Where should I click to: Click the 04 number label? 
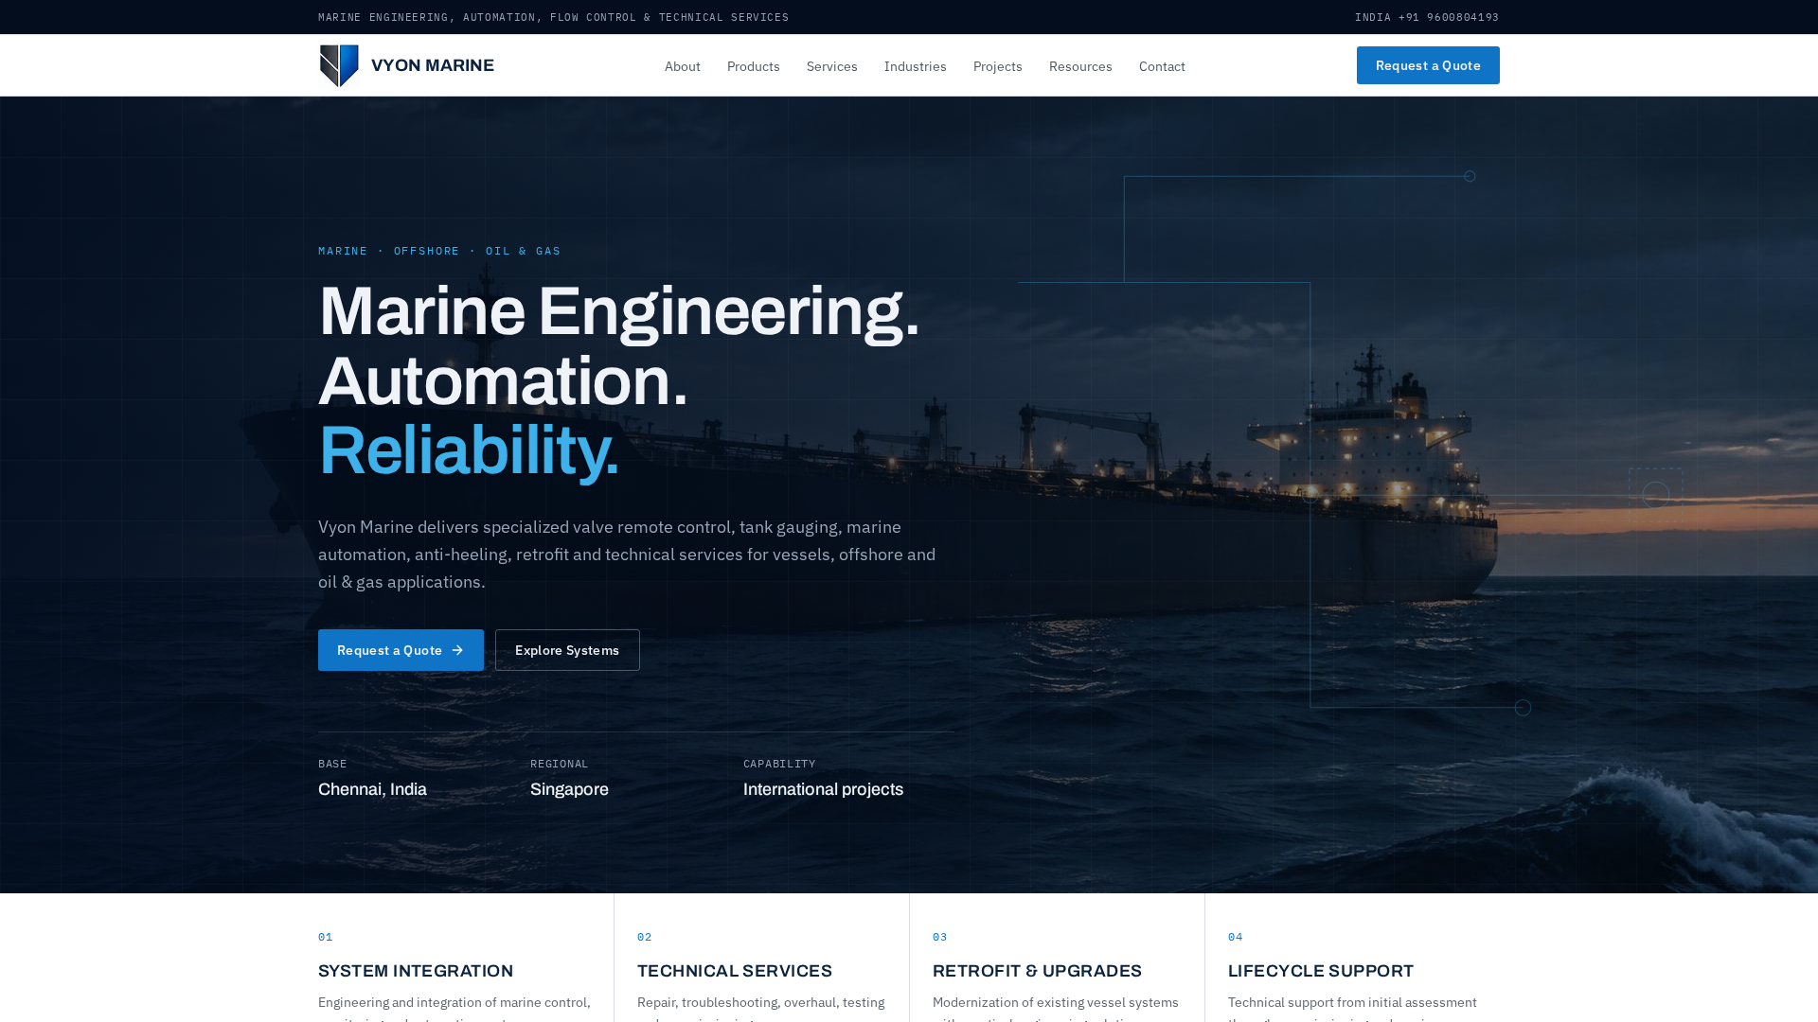(1236, 937)
